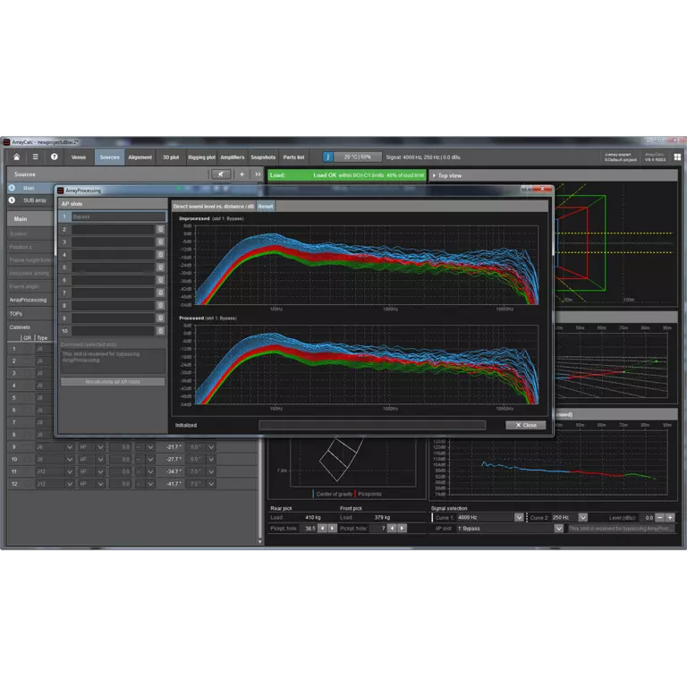Go to the Home icon in toolbar
This screenshot has height=687, width=687.
coord(16,157)
